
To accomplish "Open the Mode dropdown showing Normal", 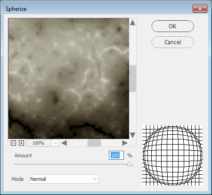I will tap(64, 179).
